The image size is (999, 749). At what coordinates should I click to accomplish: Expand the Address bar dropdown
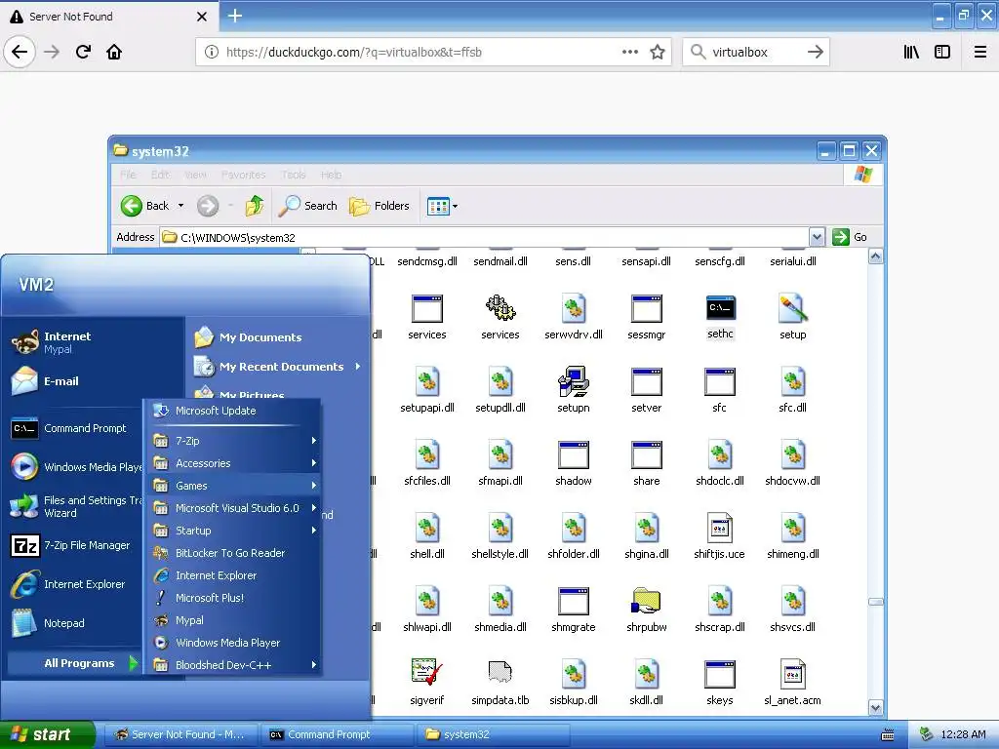coord(817,237)
